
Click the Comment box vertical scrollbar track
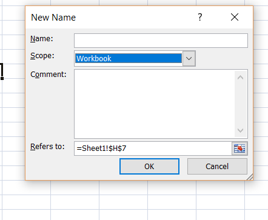[240, 104]
